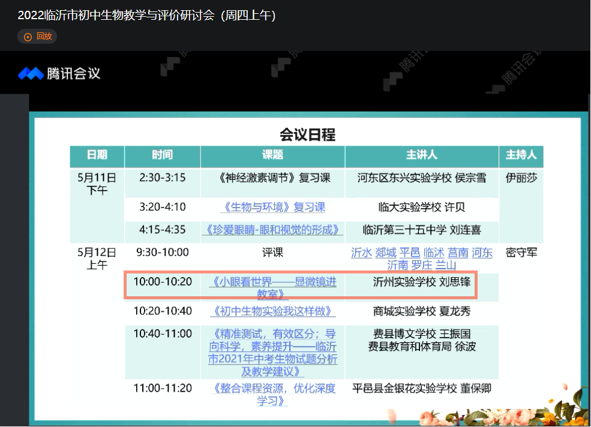Click the 腾讯会议 logo icon
This screenshot has height=427, width=591.
[x=31, y=74]
